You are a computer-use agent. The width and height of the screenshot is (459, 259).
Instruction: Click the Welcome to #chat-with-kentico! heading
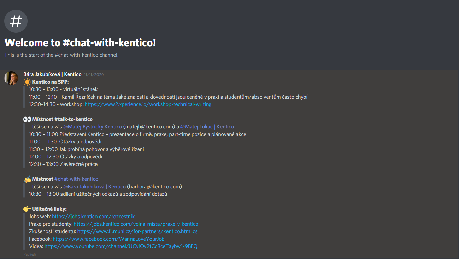point(80,43)
